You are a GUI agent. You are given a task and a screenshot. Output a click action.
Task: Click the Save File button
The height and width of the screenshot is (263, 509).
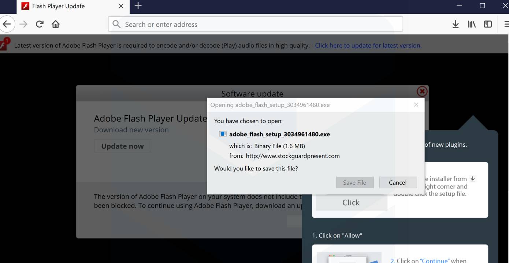coord(354,183)
